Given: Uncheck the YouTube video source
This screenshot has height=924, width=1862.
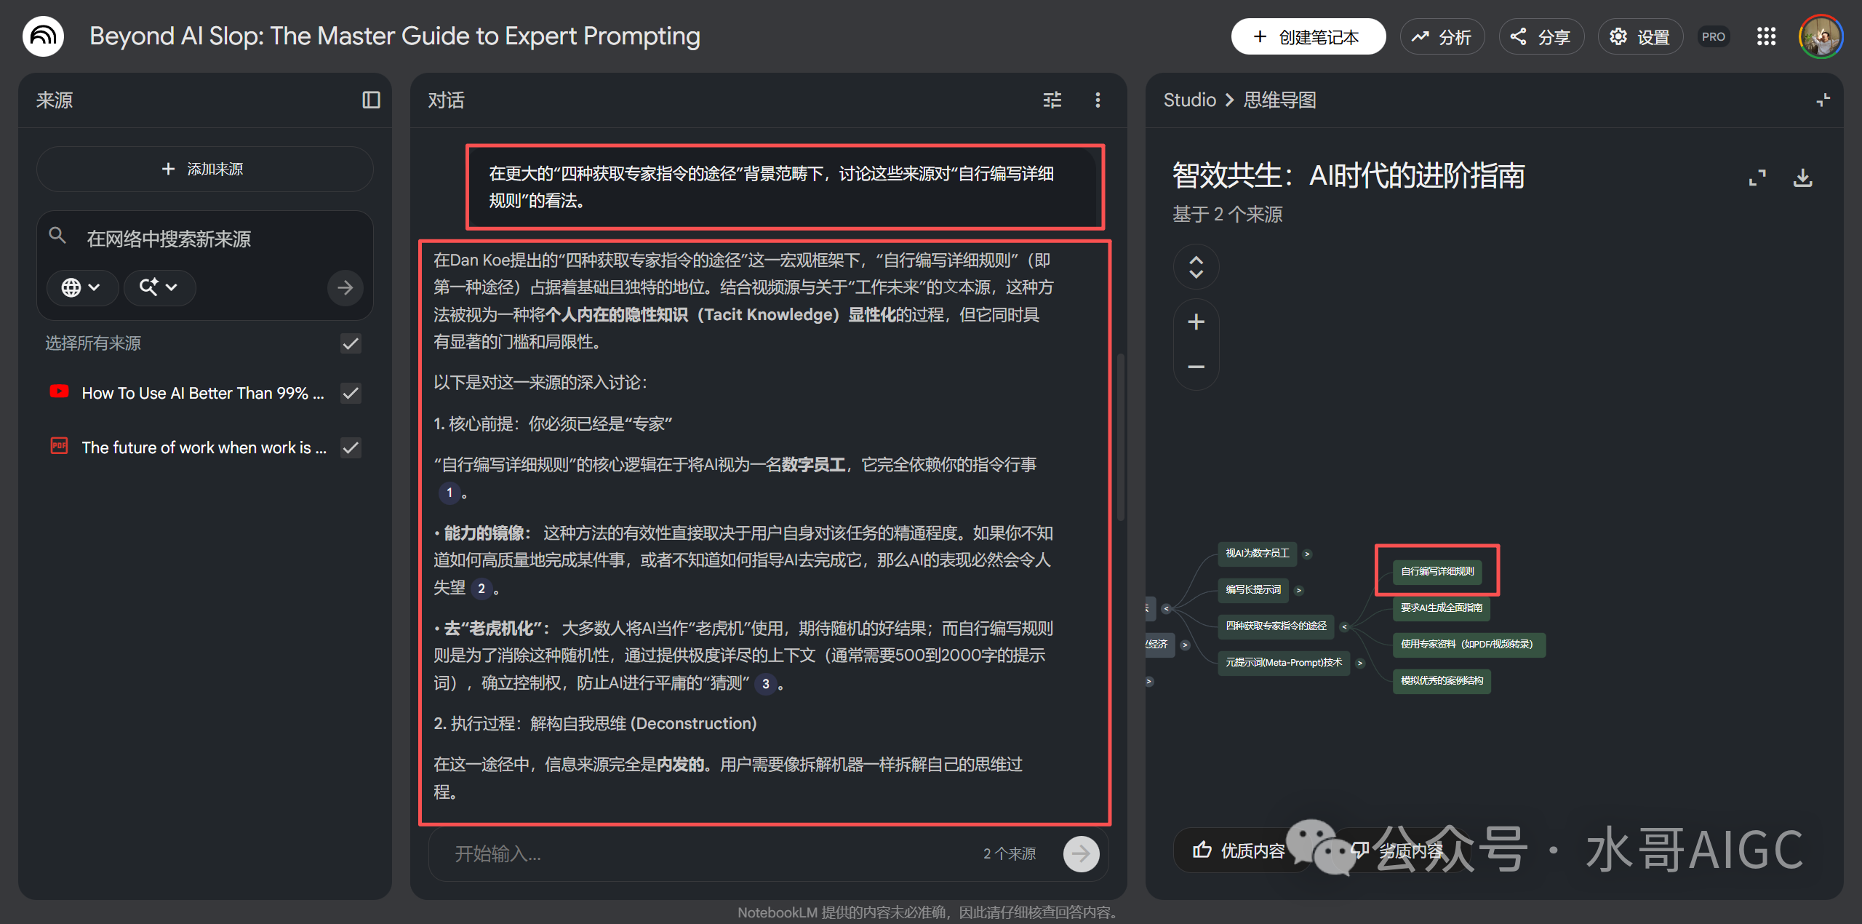Looking at the screenshot, I should [x=351, y=393].
